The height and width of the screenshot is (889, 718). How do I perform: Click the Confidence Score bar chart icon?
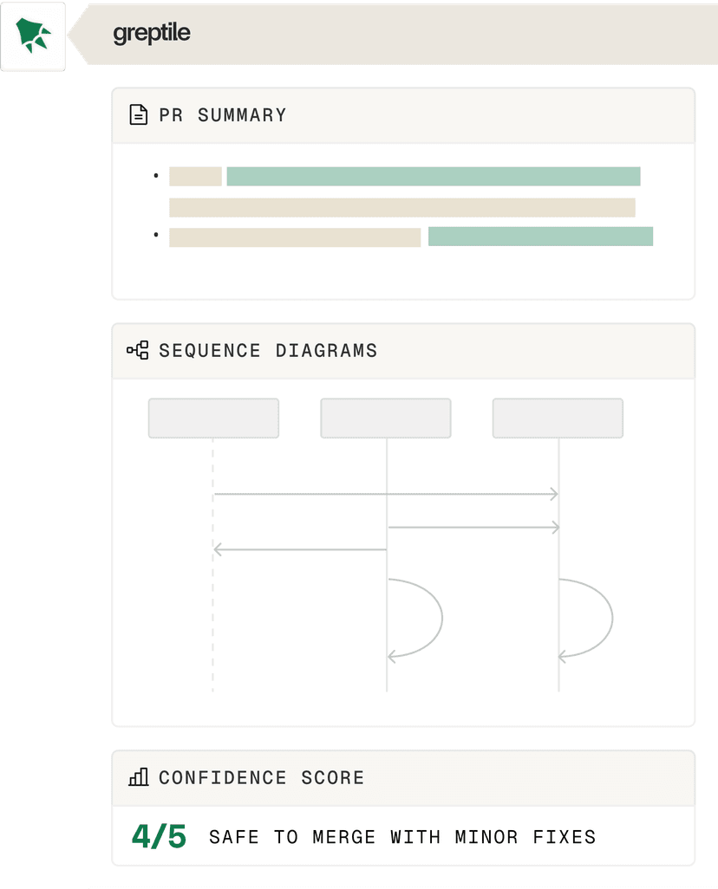coord(138,777)
